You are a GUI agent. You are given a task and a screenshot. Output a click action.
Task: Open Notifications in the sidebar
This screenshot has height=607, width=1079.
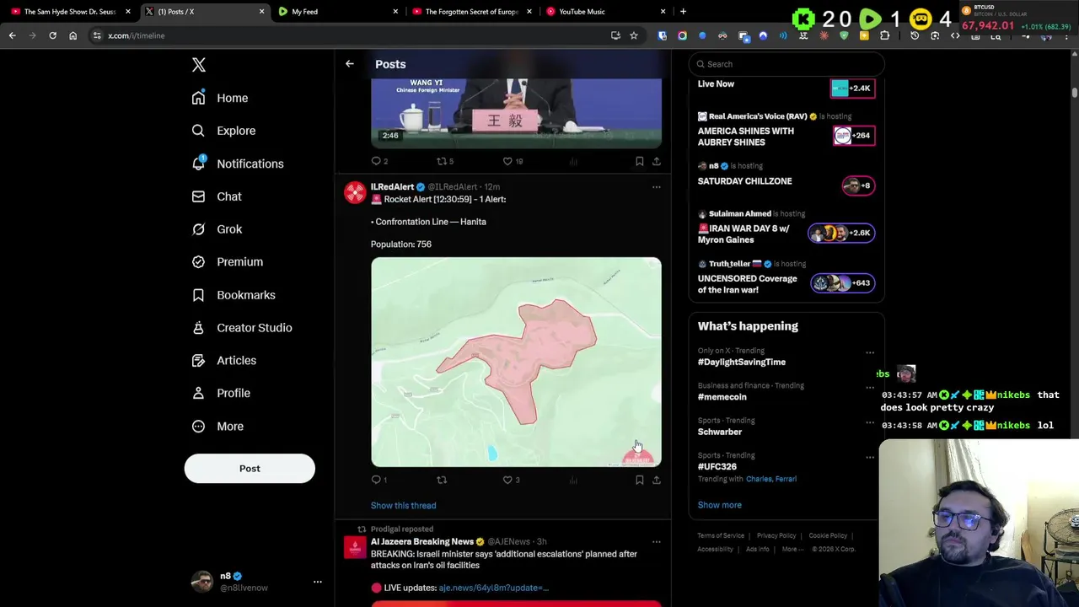pos(238,164)
